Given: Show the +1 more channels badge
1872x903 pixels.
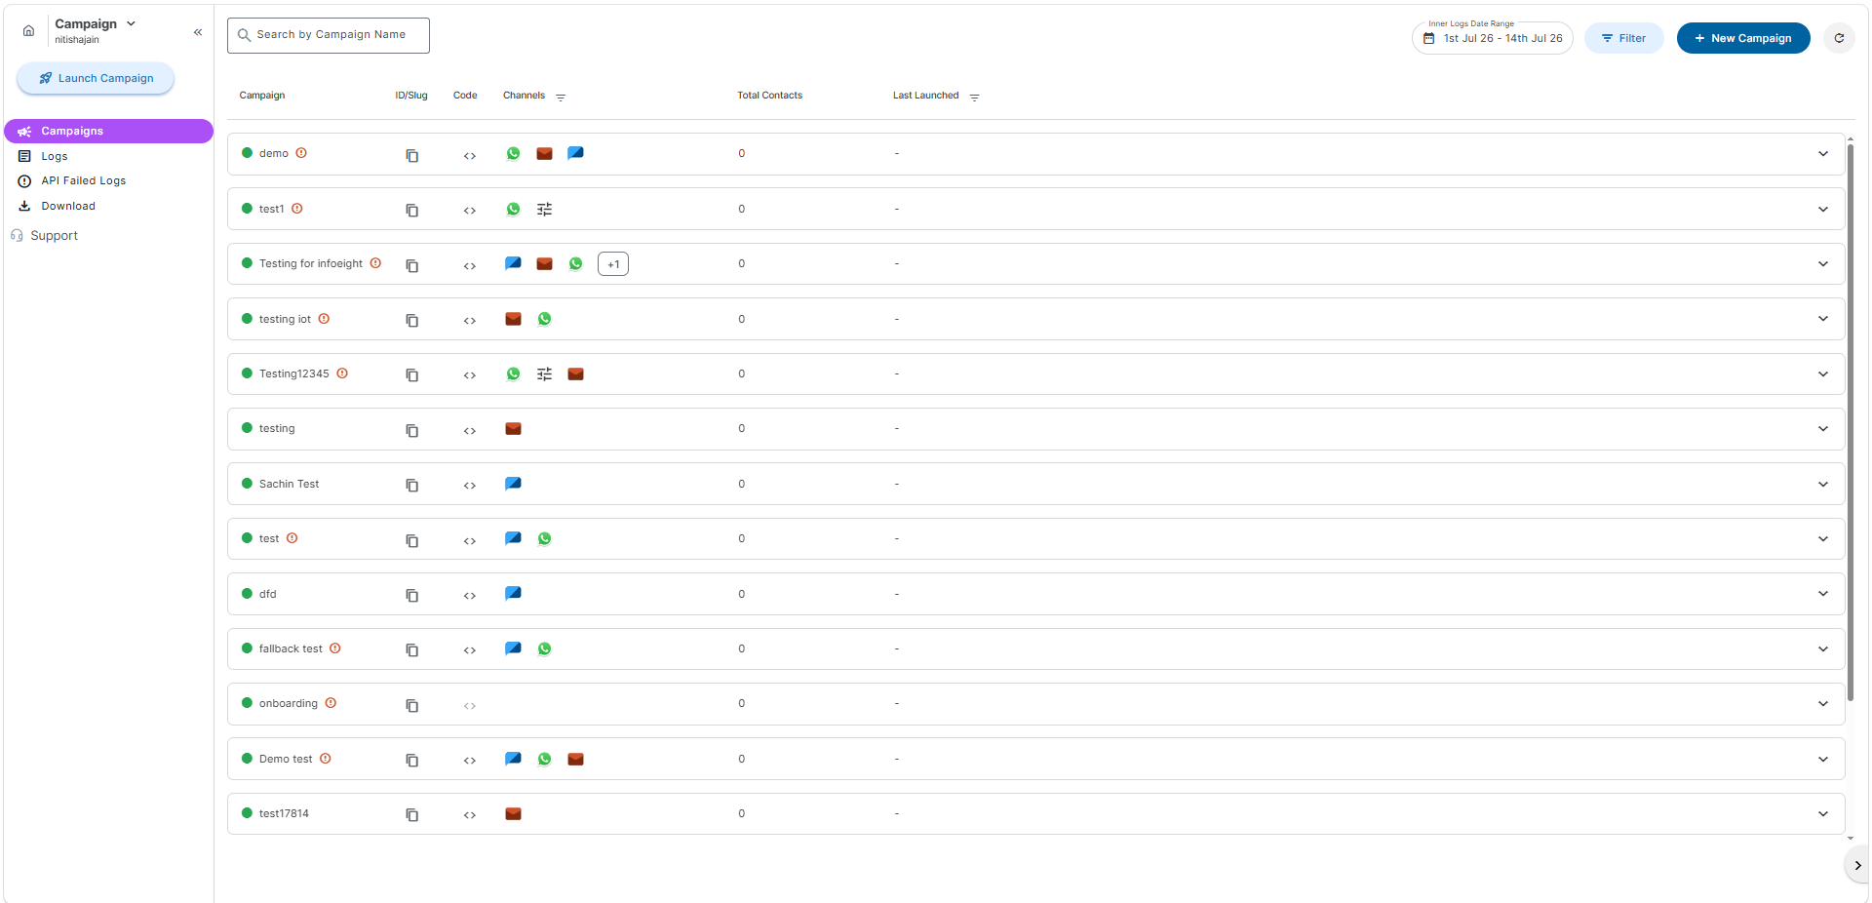Looking at the screenshot, I should [x=613, y=264].
